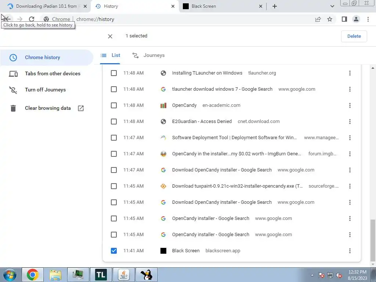This screenshot has width=376, height=282.
Task: Open the monitor app taskbar icon
Action: (x=78, y=275)
